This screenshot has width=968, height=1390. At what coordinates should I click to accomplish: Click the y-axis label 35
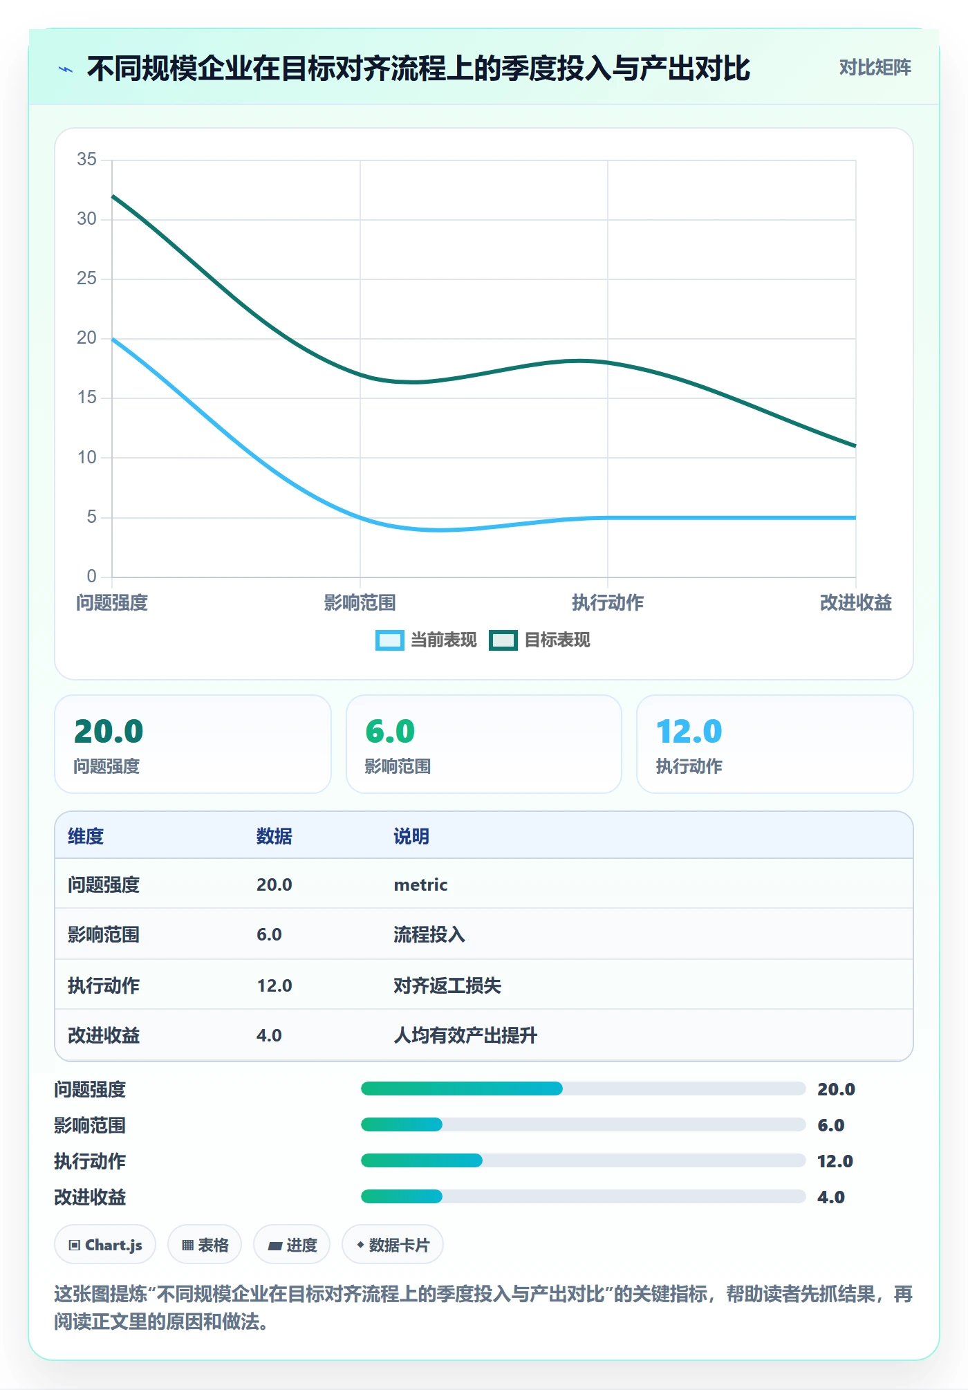click(86, 160)
